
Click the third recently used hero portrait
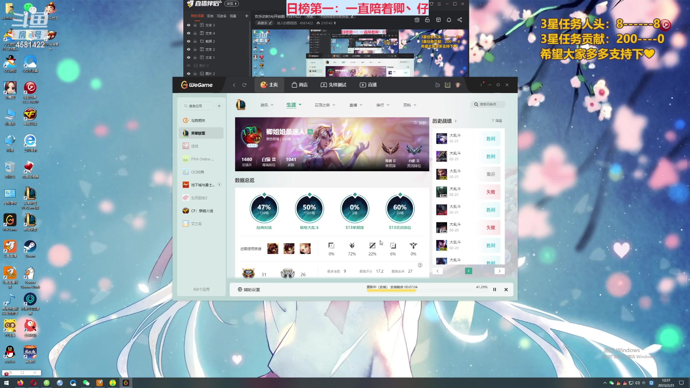pyautogui.click(x=305, y=249)
